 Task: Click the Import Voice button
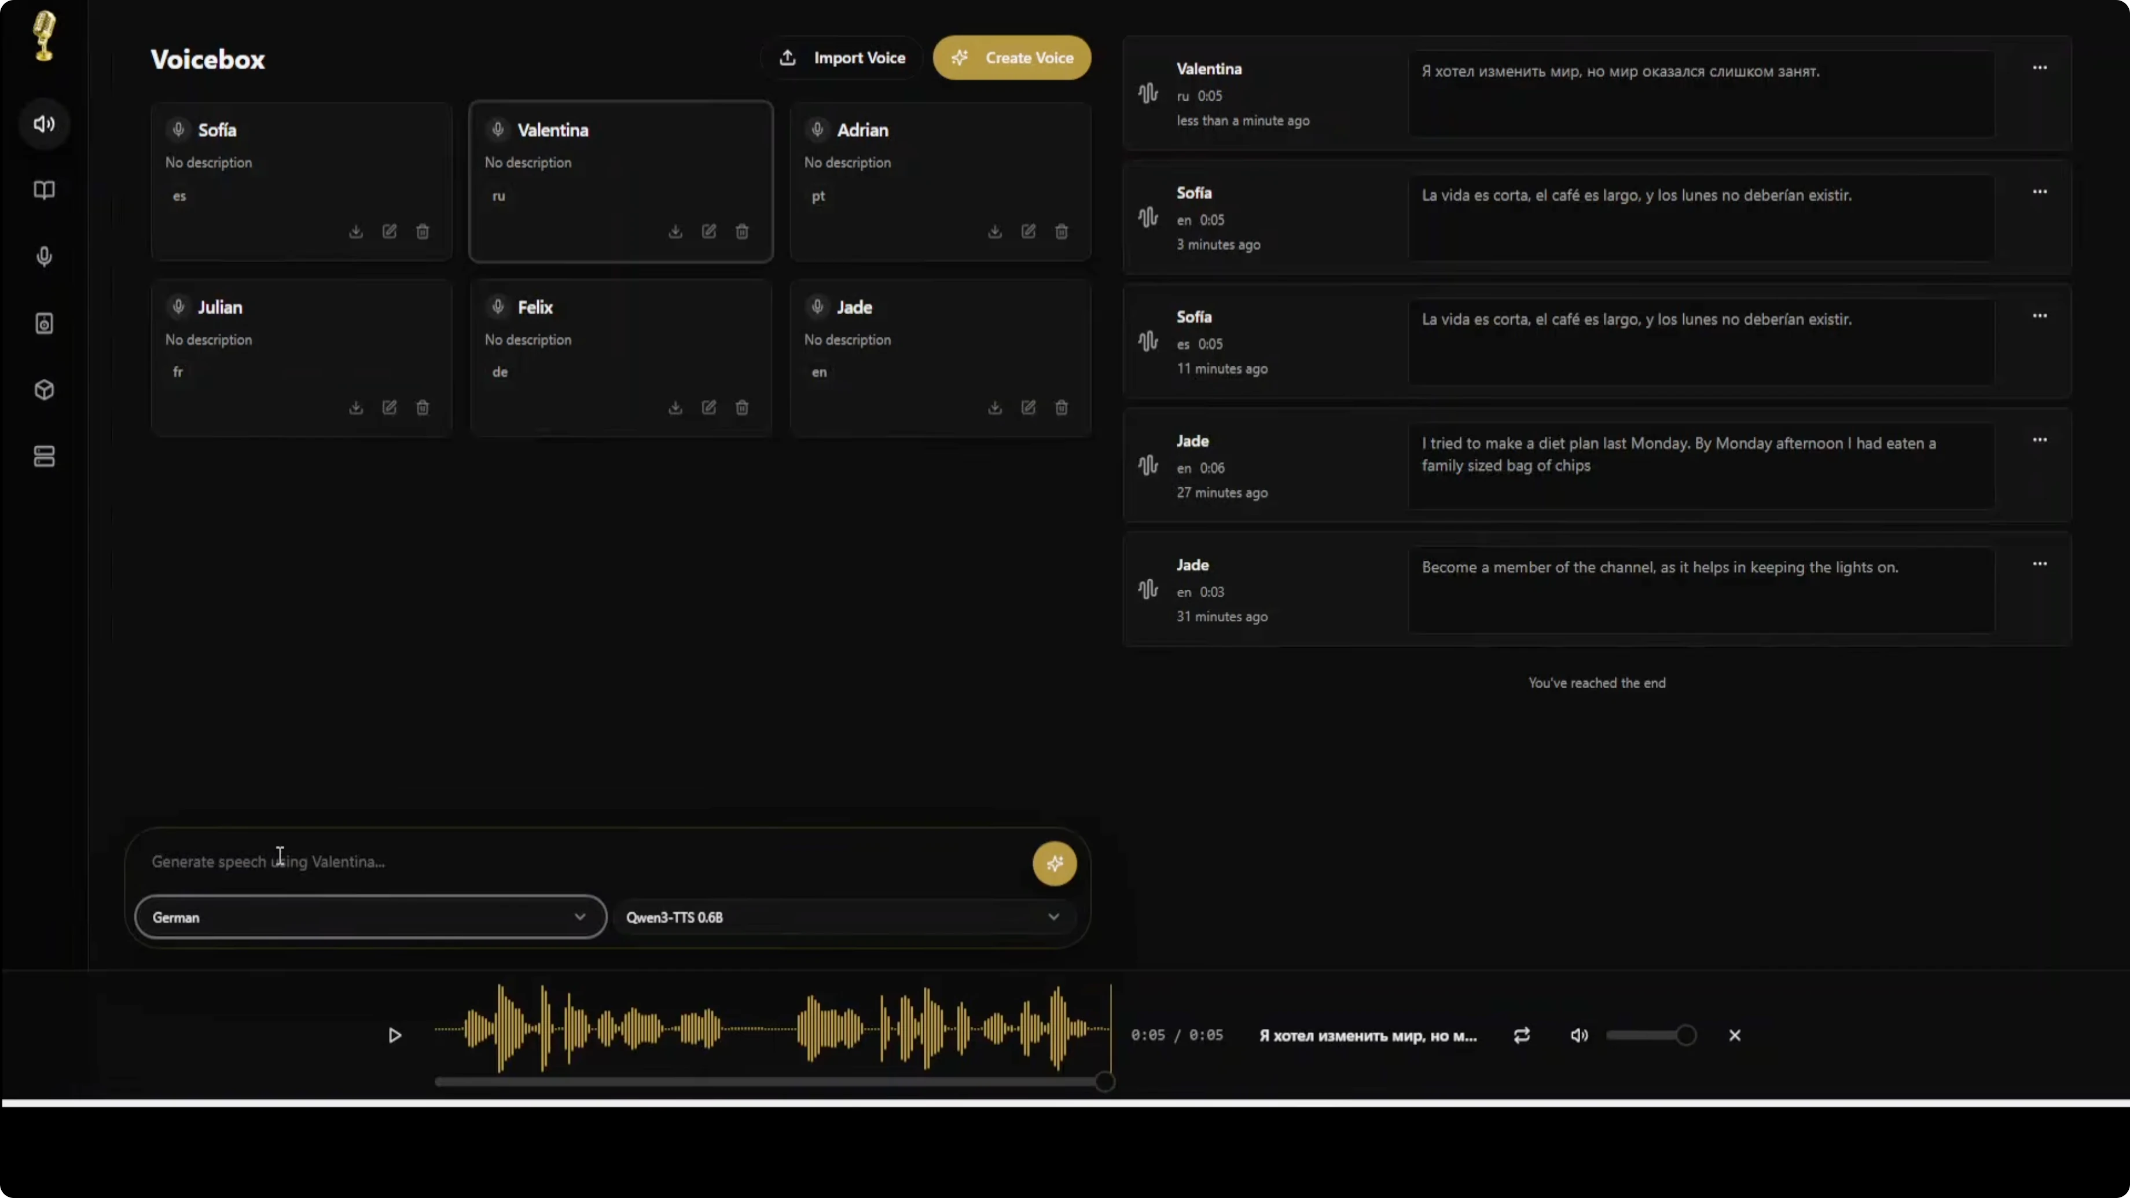pyautogui.click(x=842, y=58)
